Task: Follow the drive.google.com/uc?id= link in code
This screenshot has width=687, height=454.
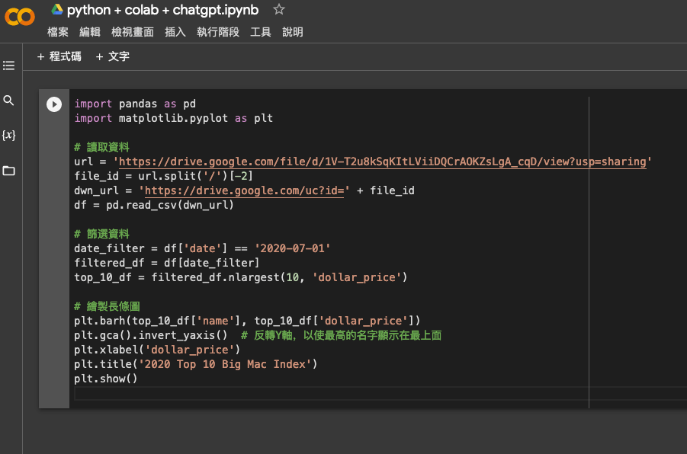Action: pyautogui.click(x=245, y=190)
